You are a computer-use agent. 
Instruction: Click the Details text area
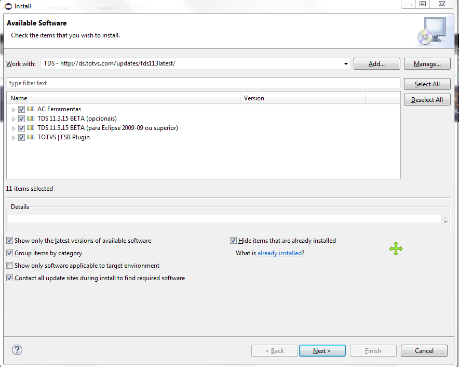224,219
